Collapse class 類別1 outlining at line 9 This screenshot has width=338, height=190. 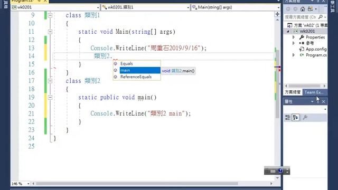point(50,15)
